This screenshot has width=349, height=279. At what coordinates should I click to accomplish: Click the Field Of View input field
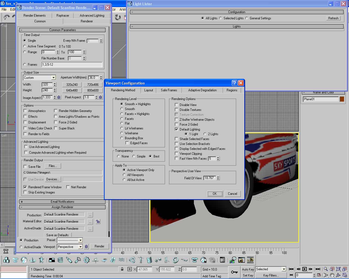pos(209,178)
